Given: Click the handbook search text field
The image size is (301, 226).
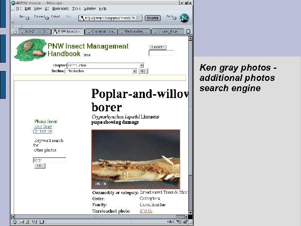Looking at the screenshot, I should (161, 53).
